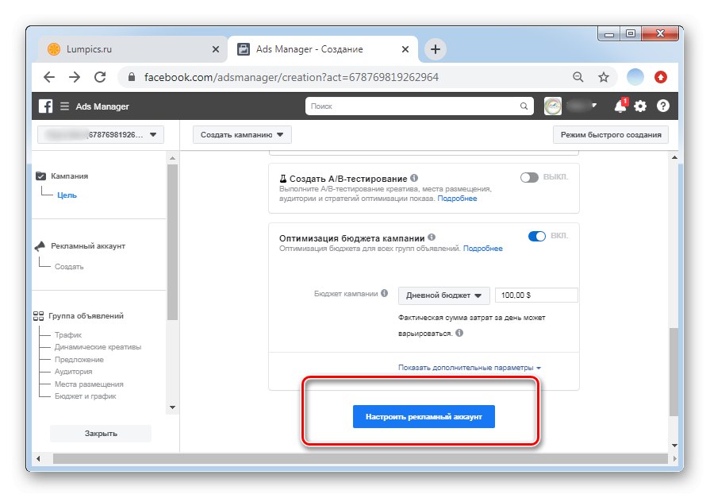Image resolution: width=710 pixels, height=498 pixels.
Task: Disable the Оптимизация бюджета кампании toggle
Action: pos(536,237)
